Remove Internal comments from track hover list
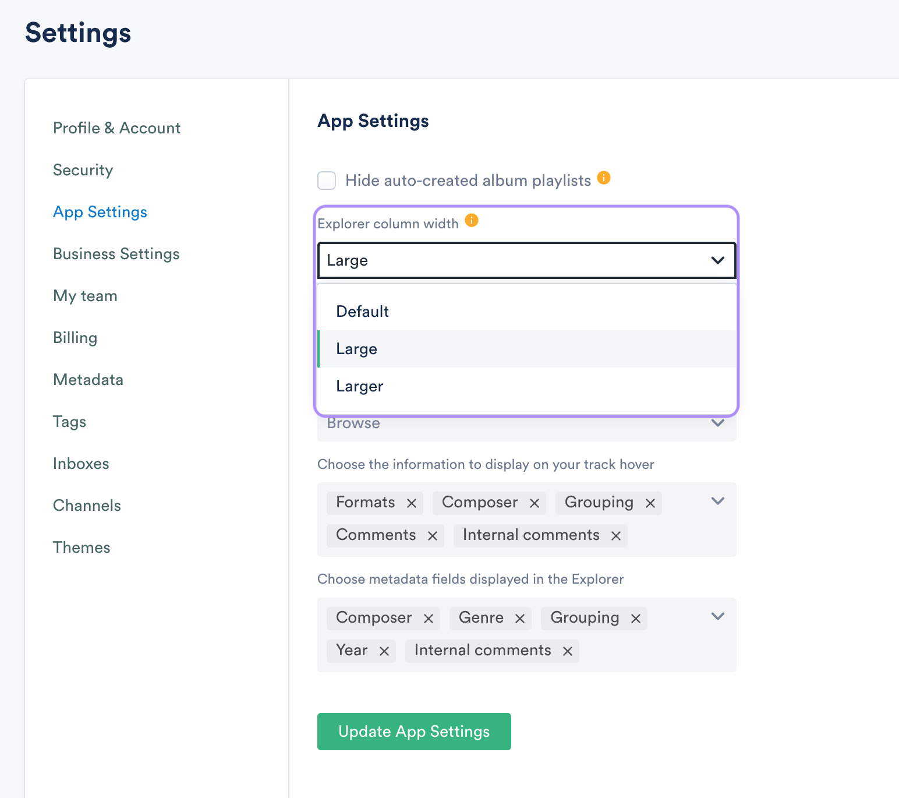This screenshot has height=798, width=899. tap(616, 536)
